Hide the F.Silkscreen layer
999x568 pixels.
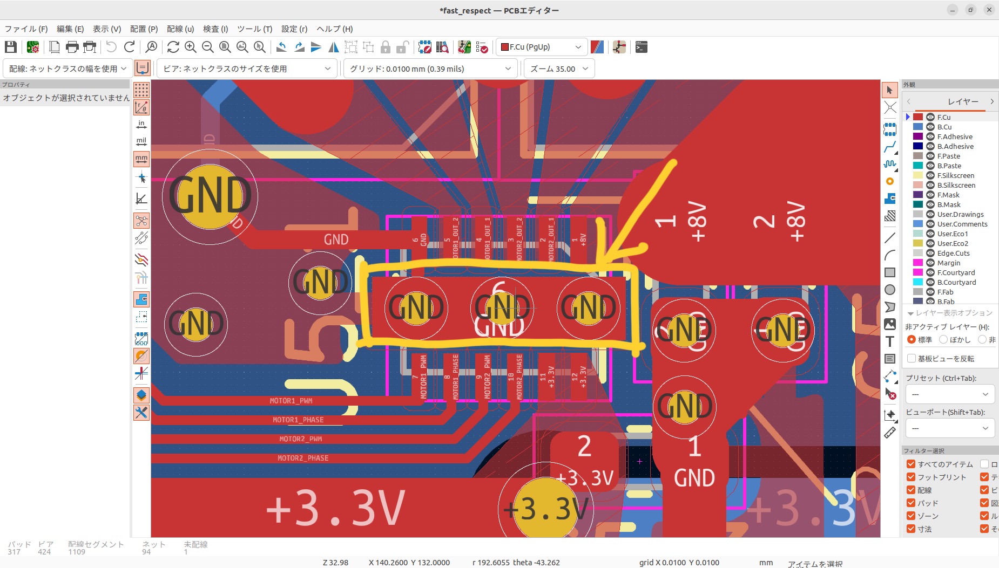point(930,175)
